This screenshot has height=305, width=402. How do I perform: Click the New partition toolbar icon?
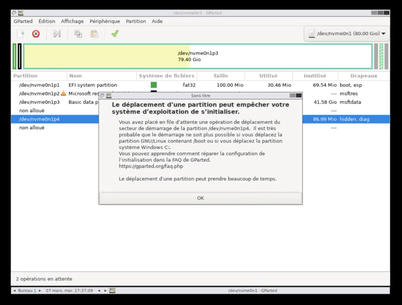coord(20,34)
